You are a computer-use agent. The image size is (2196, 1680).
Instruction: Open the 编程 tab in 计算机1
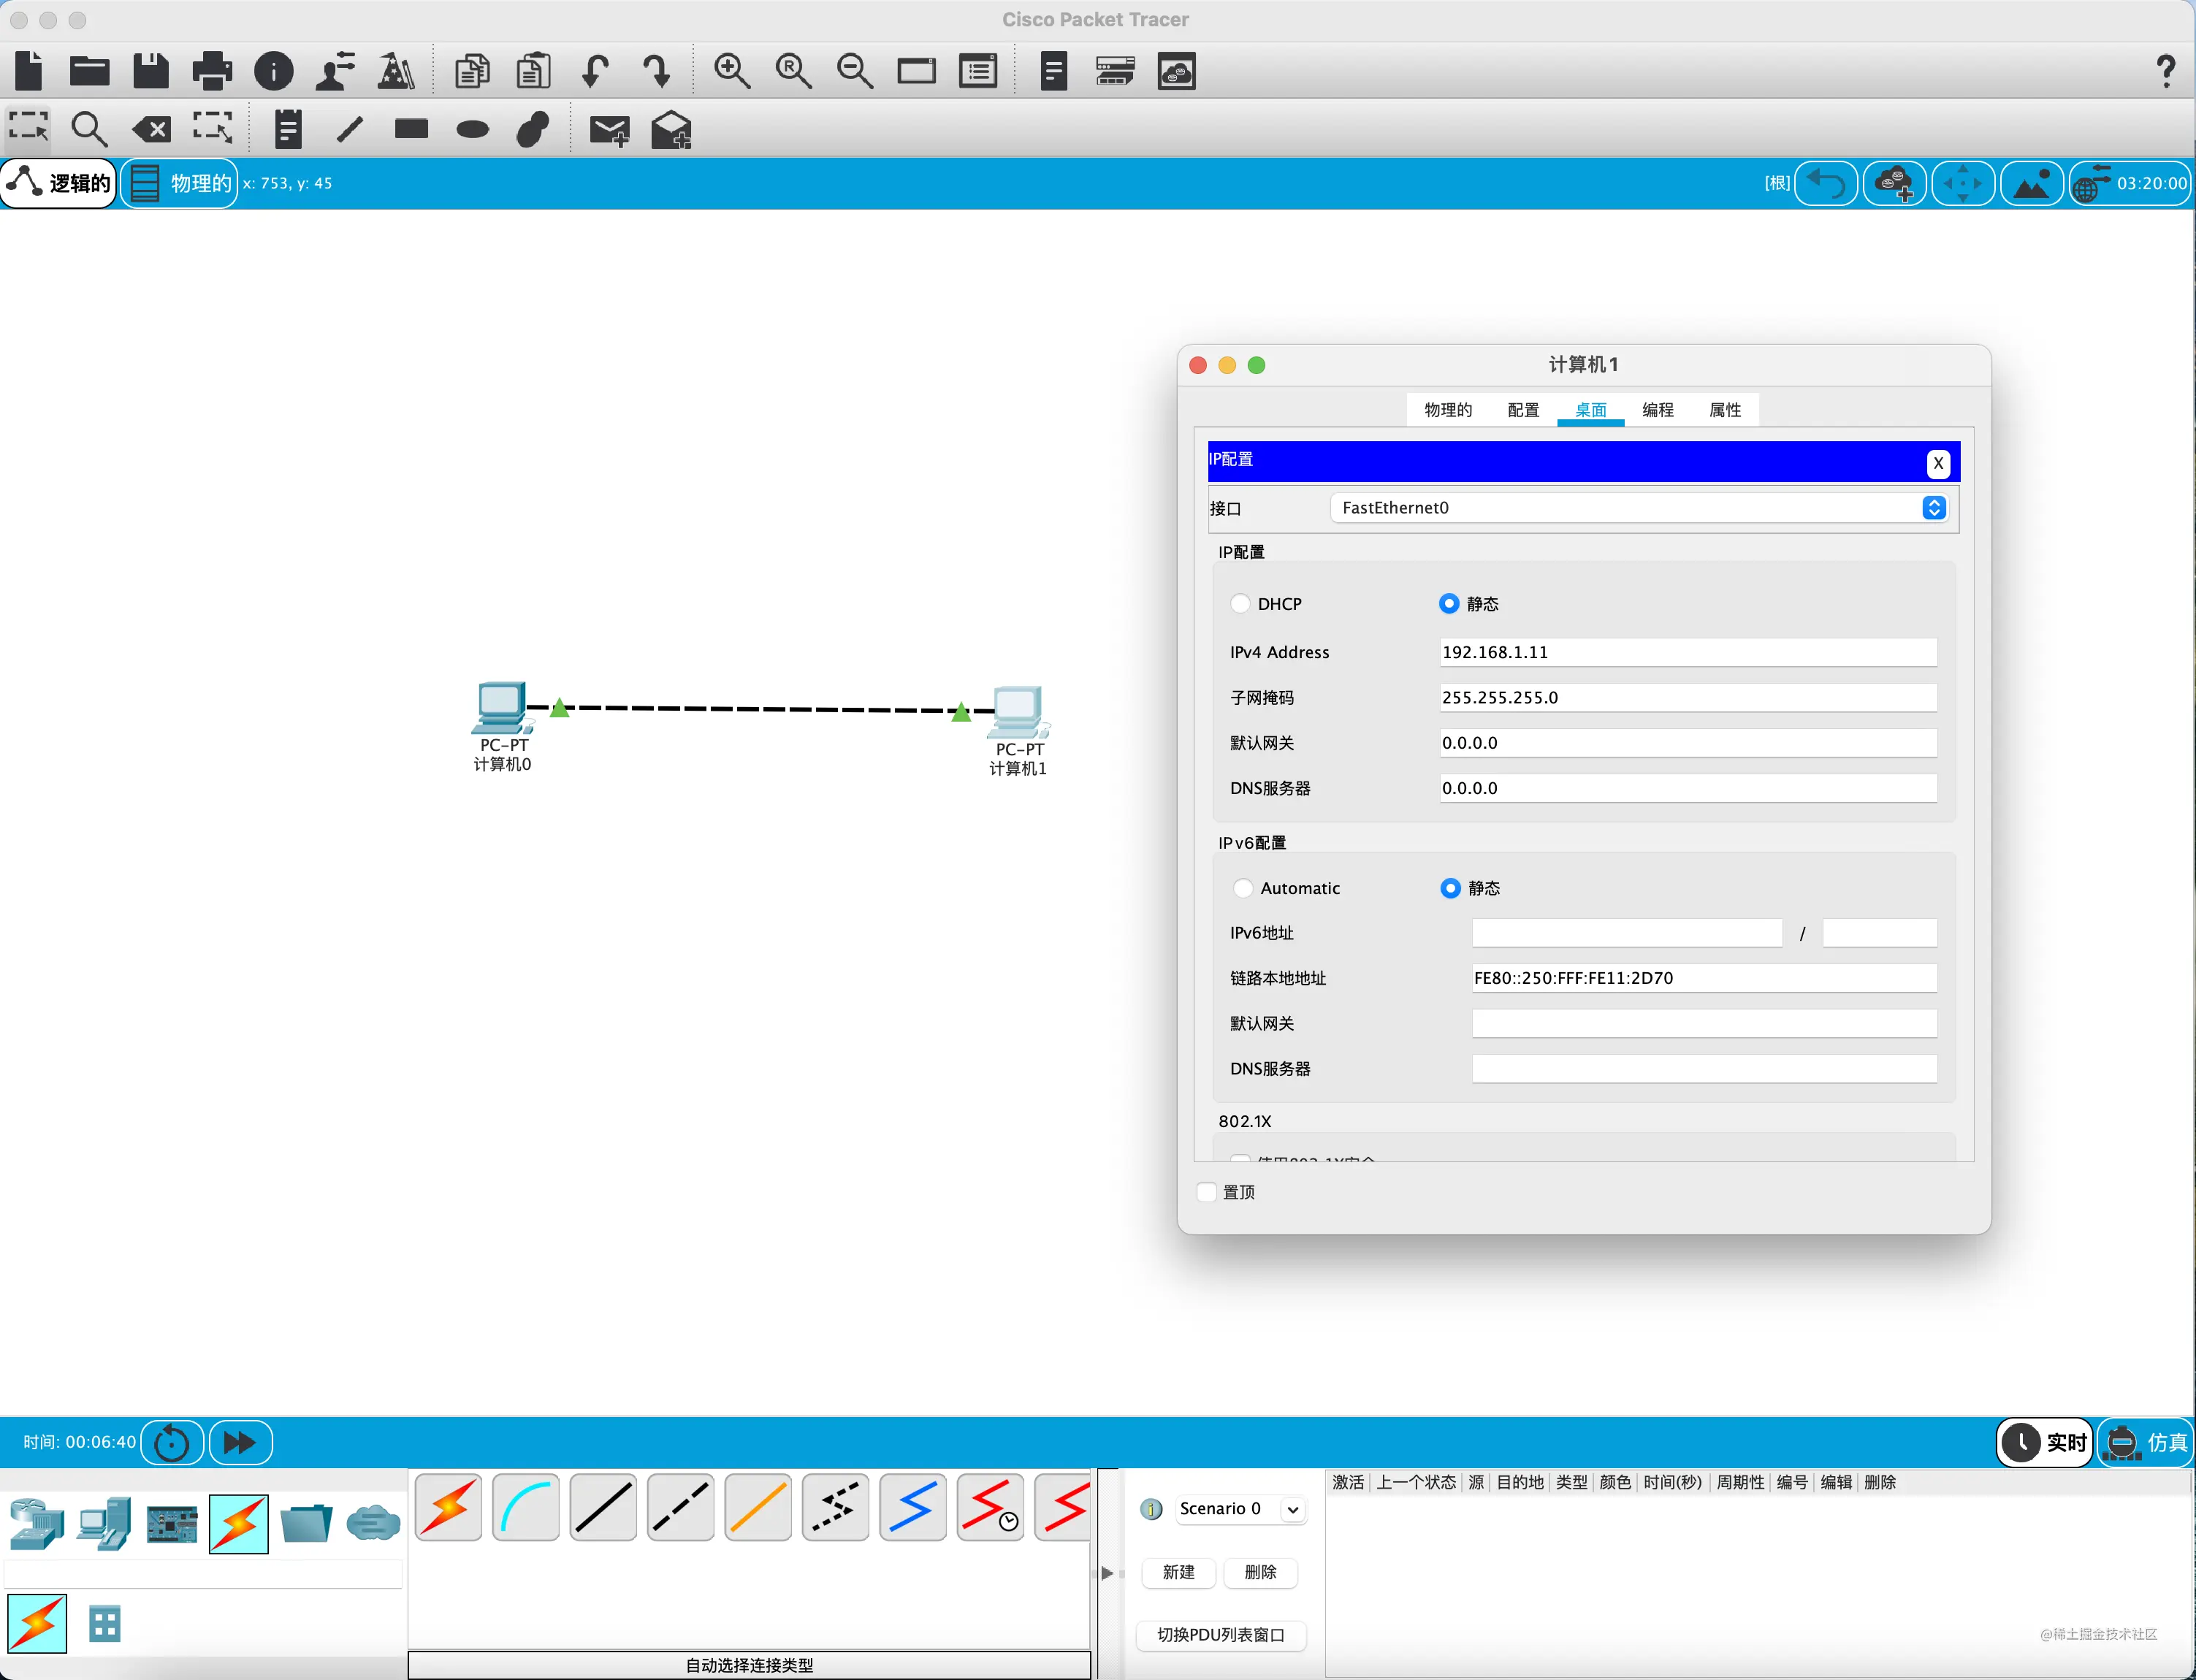1657,410
